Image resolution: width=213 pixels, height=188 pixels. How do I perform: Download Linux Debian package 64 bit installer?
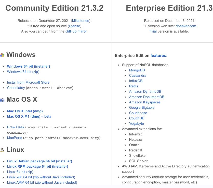(39, 161)
